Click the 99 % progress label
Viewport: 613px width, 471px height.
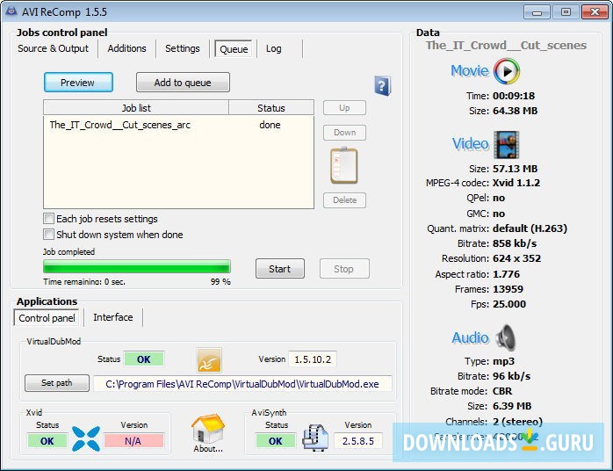220,281
